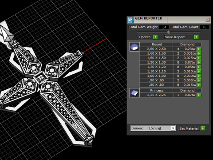213x160 pixels.
Task: Click green arrow for 1,50 X 1,50 row
Action: click(199, 58)
